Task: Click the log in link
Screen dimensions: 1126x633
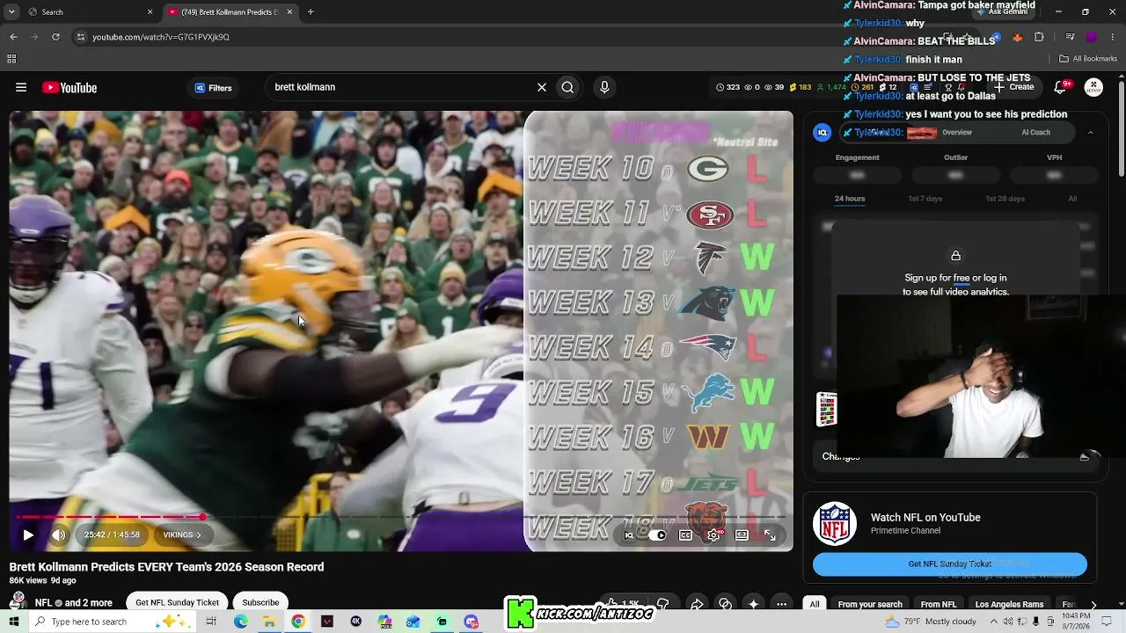Action: pyautogui.click(x=995, y=278)
